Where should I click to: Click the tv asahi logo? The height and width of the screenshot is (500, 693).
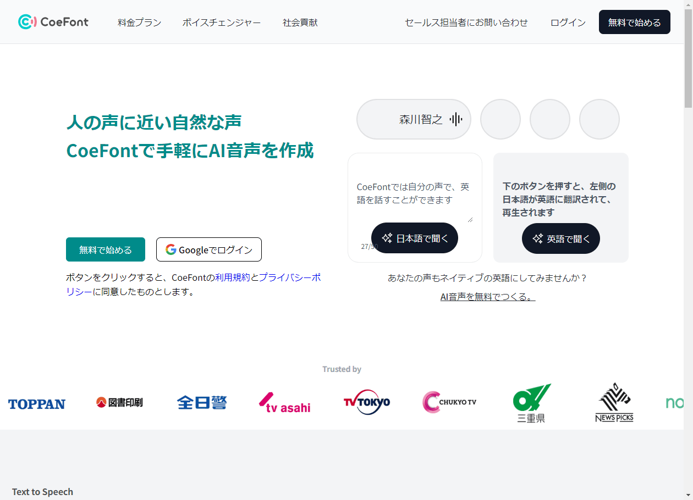click(x=284, y=403)
